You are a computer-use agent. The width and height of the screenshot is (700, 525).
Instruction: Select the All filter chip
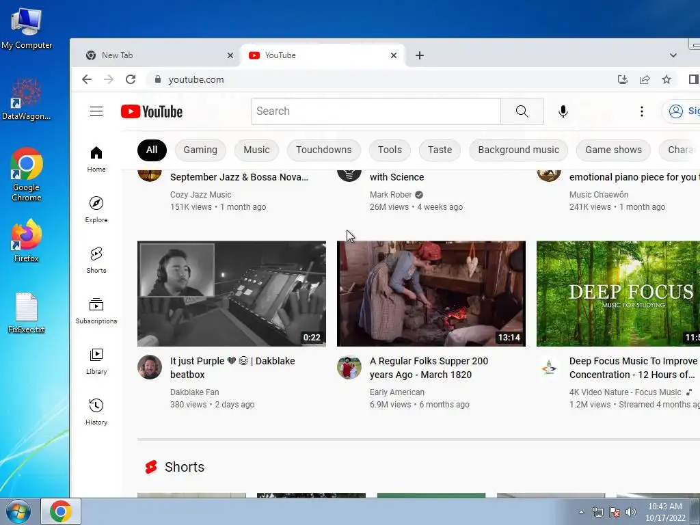[152, 150]
